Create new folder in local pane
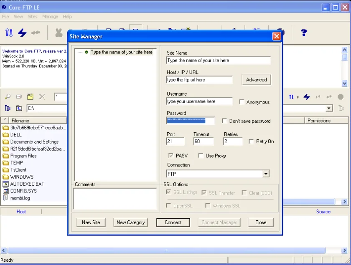 point(30,96)
